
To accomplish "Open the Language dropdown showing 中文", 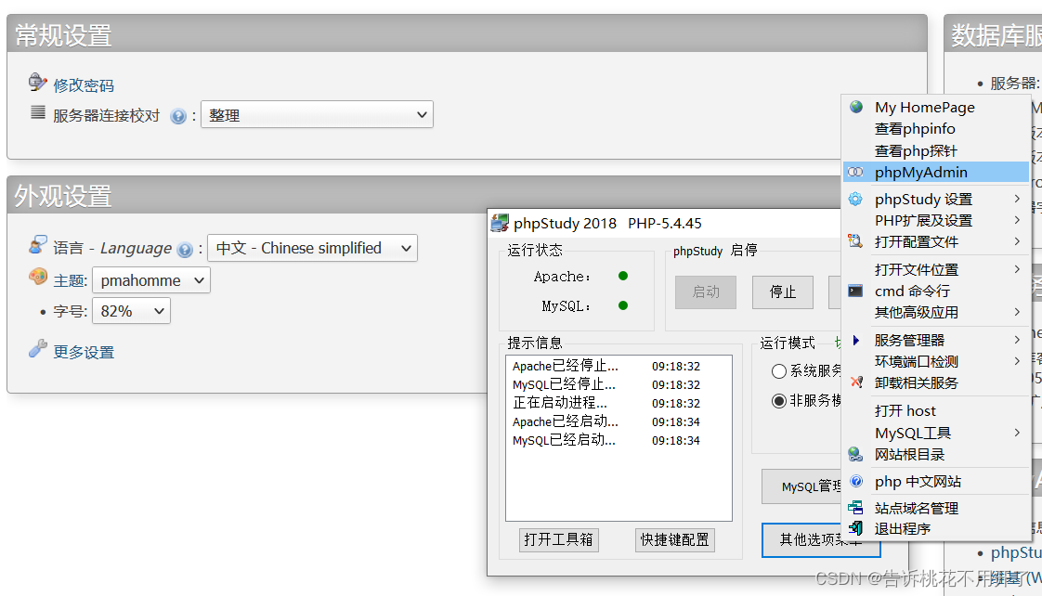I will [312, 248].
